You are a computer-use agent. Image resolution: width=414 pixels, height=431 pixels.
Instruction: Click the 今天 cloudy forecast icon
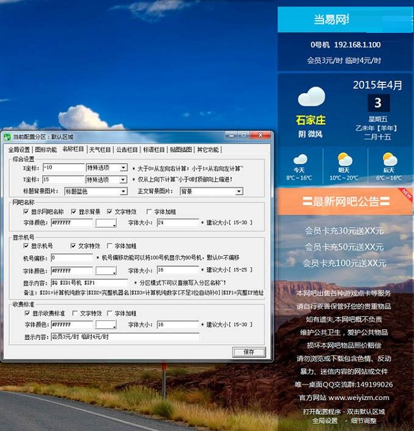(300, 159)
